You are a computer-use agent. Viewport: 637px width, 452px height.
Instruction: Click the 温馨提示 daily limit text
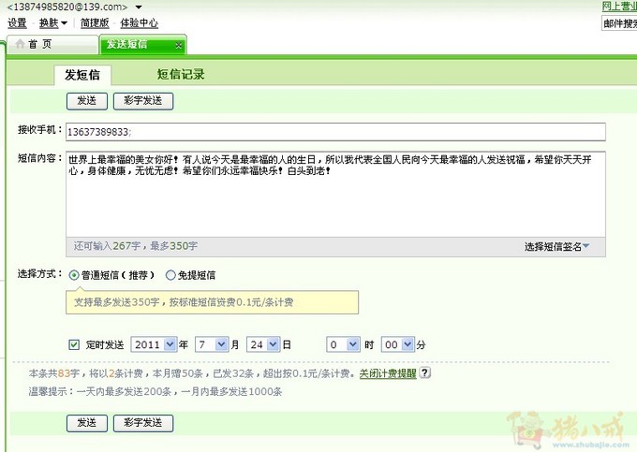(x=156, y=391)
